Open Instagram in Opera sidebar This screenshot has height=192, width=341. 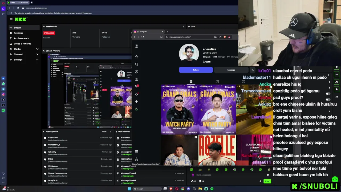3,94
